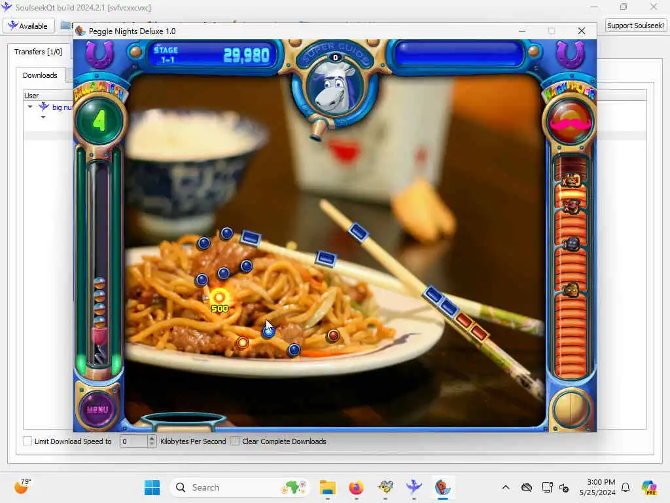Screen dimensions: 670x503
Task: Click the pink mustache multiplier orb
Action: click(571, 122)
